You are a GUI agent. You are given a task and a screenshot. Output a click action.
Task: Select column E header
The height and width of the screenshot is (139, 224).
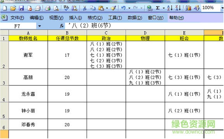184,33
